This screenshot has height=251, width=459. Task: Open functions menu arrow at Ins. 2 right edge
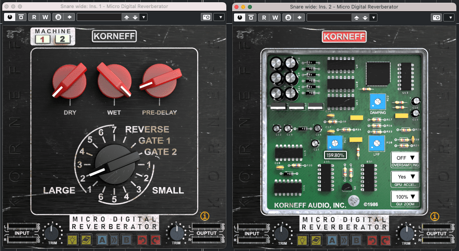click(x=449, y=17)
